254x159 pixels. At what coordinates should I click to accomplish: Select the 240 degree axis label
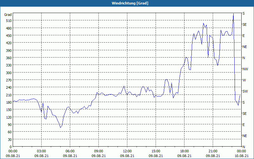(x=9, y=88)
